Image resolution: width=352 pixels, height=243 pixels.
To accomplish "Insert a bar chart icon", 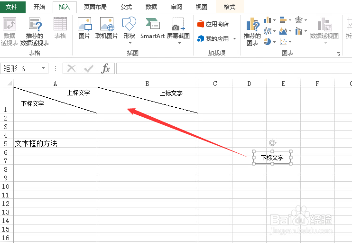I will click(x=283, y=20).
